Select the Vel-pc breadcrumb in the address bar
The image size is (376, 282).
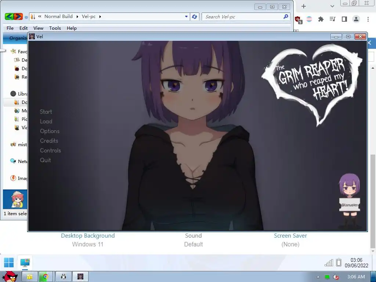88,17
